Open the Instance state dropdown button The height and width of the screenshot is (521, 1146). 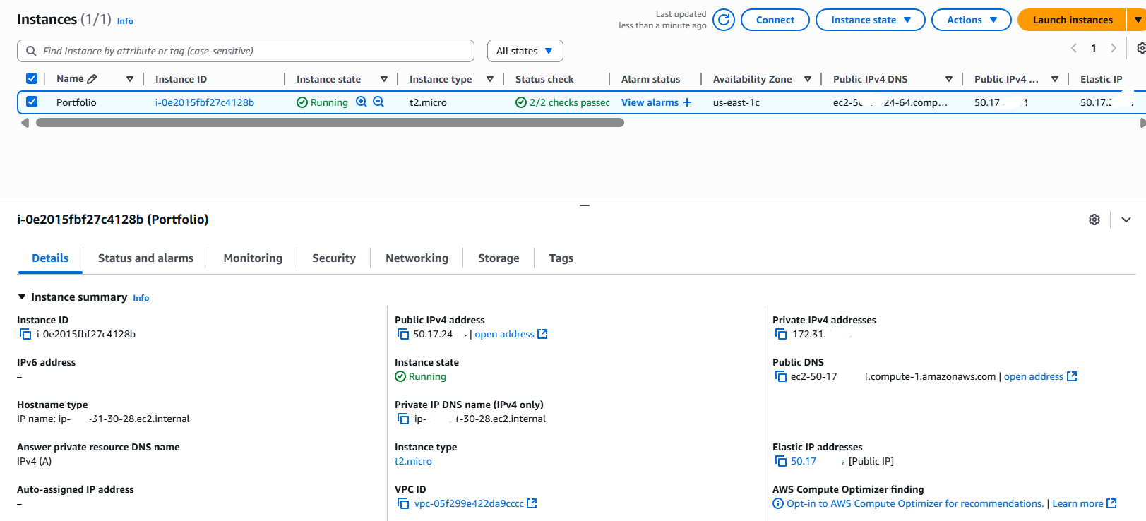coord(870,20)
